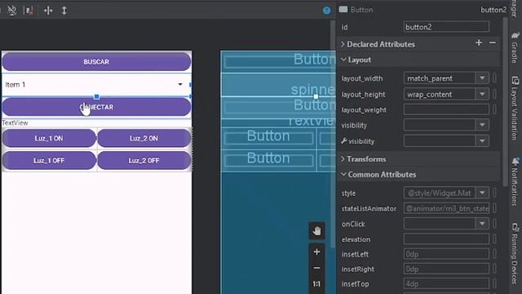The image size is (522, 294).
Task: Remove declared attribute with minus icon
Action: point(493,42)
